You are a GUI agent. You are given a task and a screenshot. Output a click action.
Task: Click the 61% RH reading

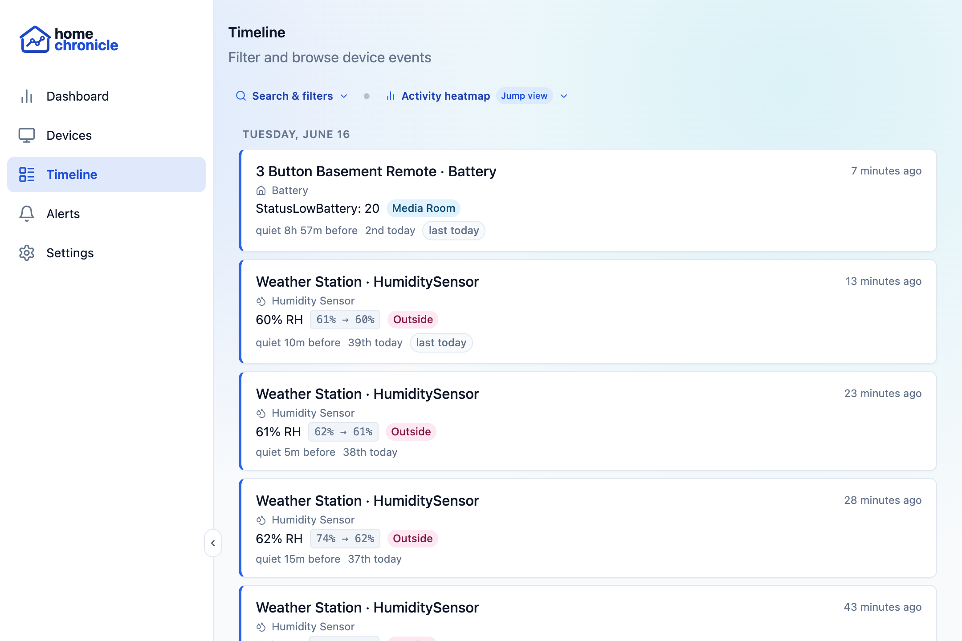click(x=278, y=432)
